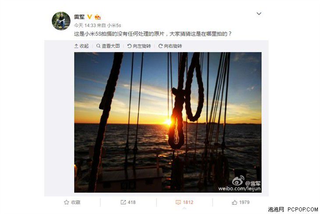Click the sunset sailing photo

point(168,122)
